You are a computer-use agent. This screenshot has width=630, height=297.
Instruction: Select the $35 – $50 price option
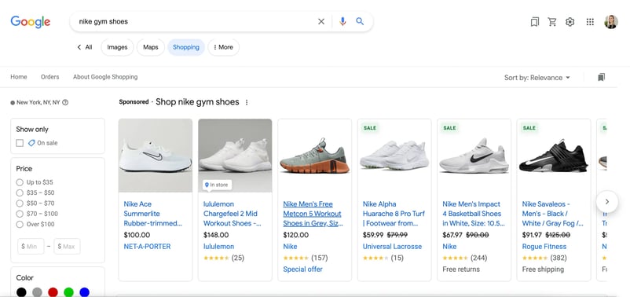20,193
